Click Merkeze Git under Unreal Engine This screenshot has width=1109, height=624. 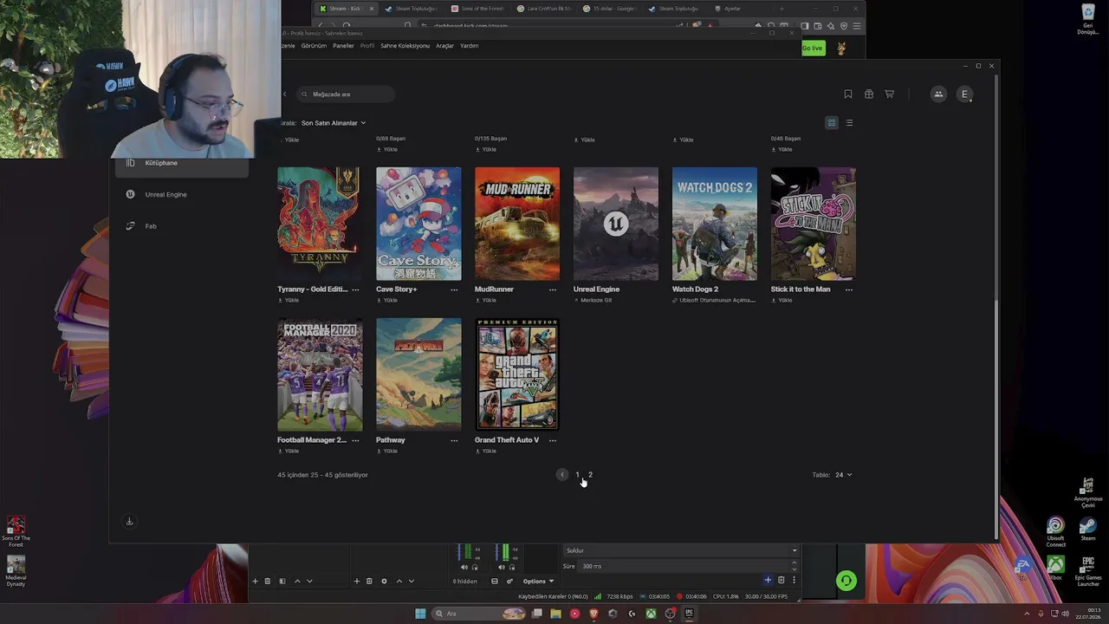coord(593,301)
